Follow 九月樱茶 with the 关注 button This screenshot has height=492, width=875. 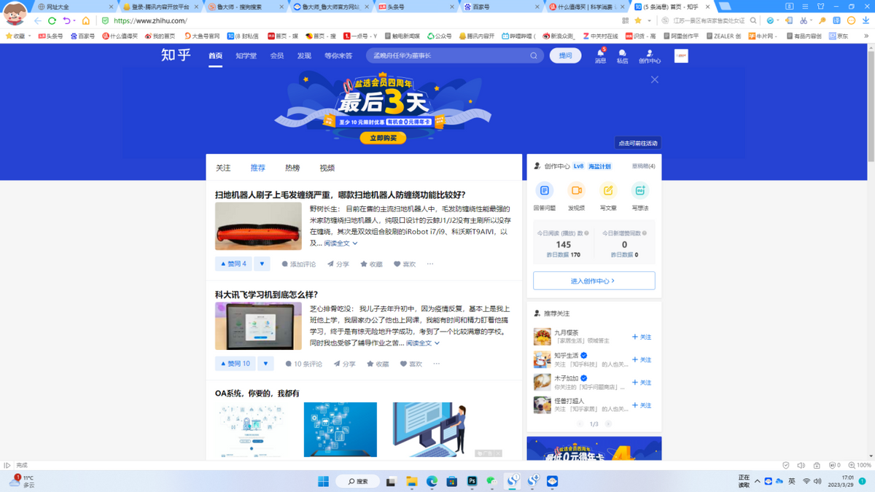coord(642,337)
